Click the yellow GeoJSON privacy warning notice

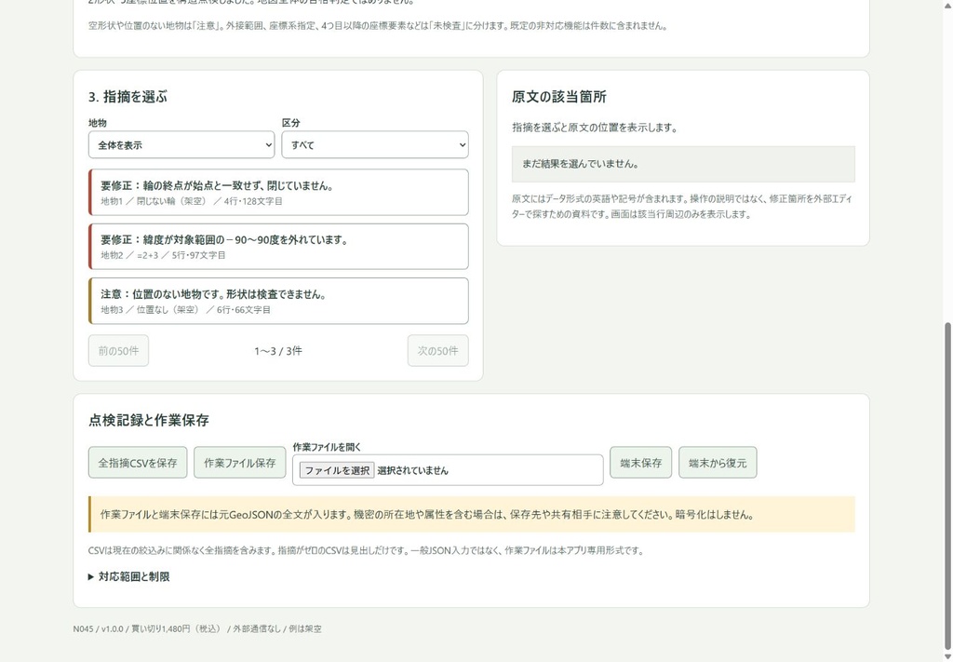pos(472,514)
